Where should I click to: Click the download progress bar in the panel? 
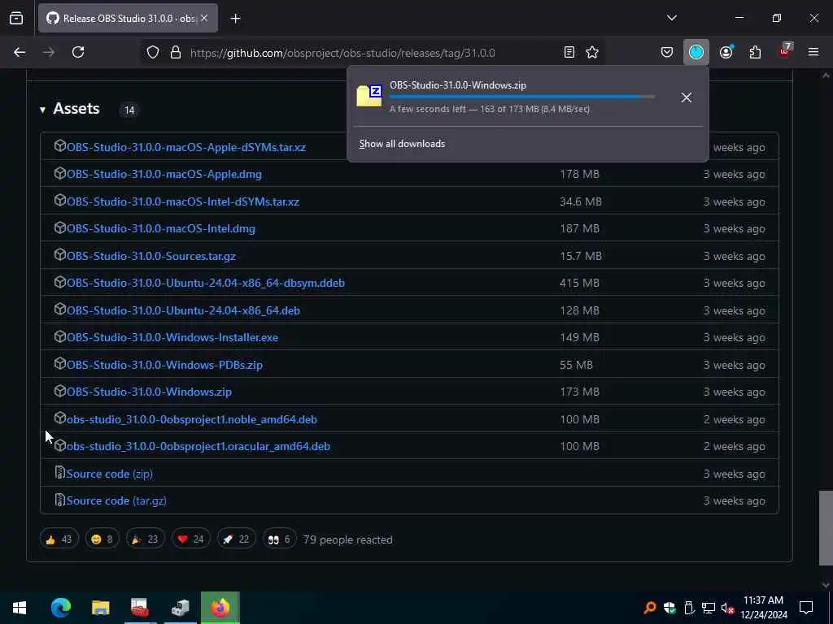522,97
